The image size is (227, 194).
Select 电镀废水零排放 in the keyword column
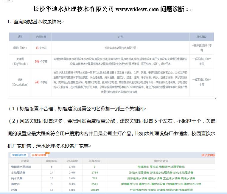(21, 166)
